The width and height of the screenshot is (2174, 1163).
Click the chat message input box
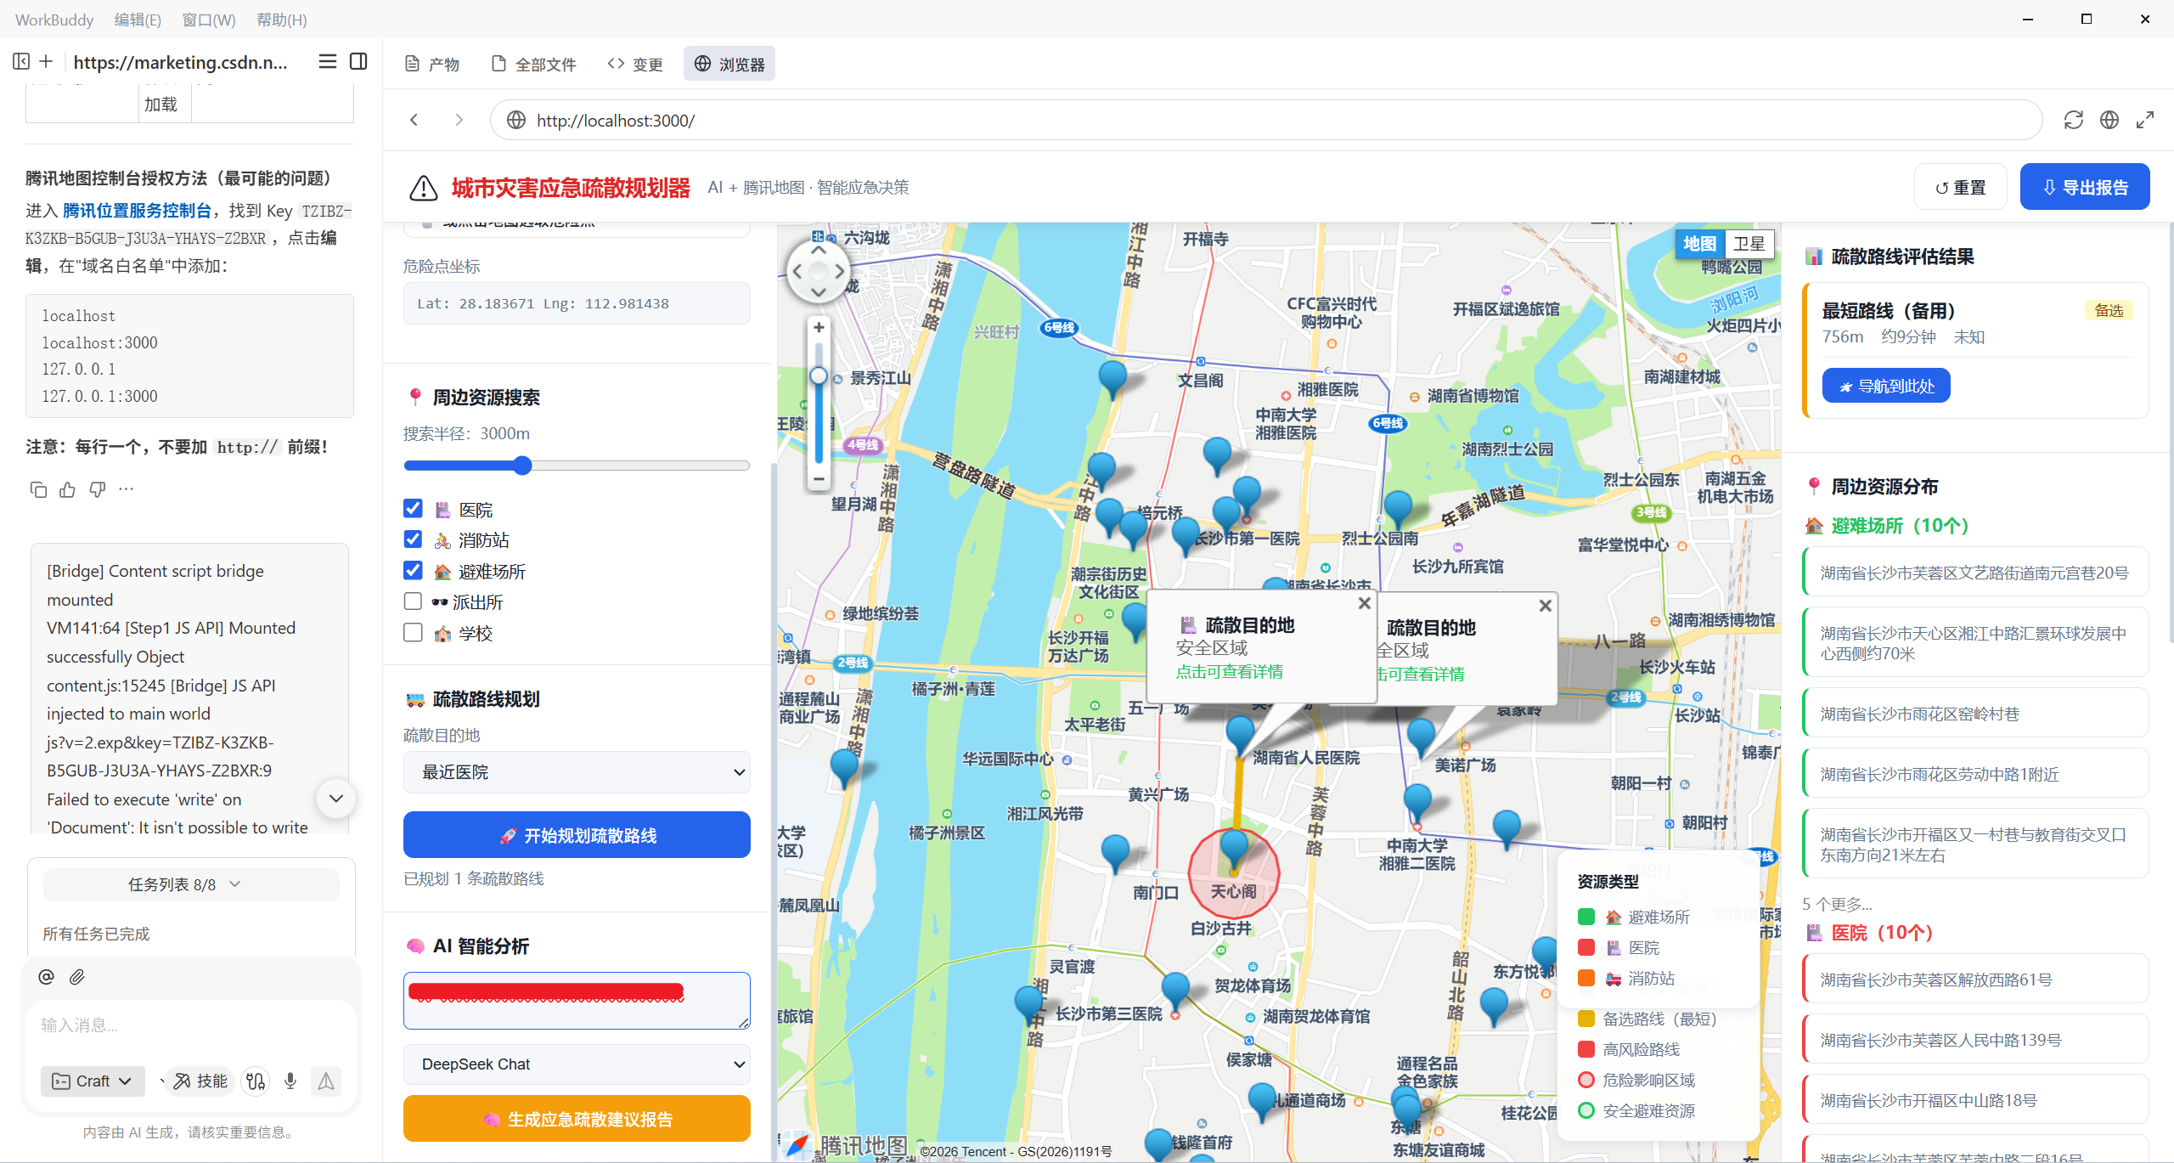(191, 1025)
